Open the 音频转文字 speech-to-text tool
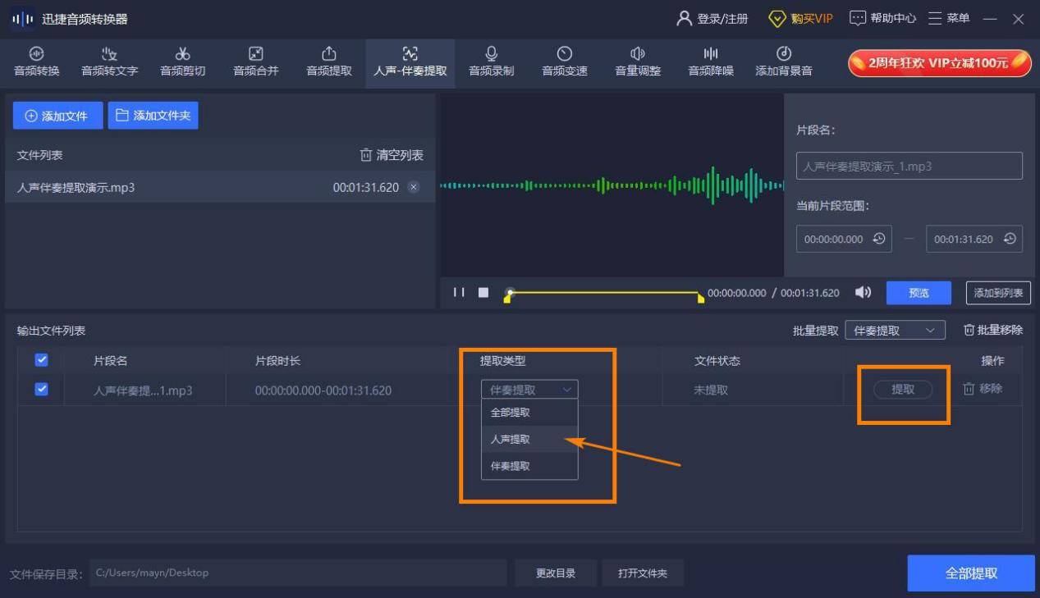Viewport: 1040px width, 598px height. pos(109,62)
